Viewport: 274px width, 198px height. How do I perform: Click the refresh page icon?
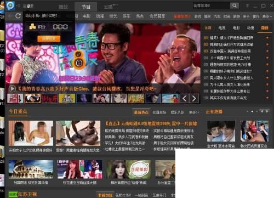(18, 16)
